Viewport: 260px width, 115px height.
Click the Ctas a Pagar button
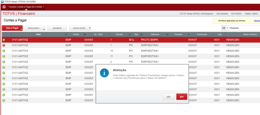[12, 28]
